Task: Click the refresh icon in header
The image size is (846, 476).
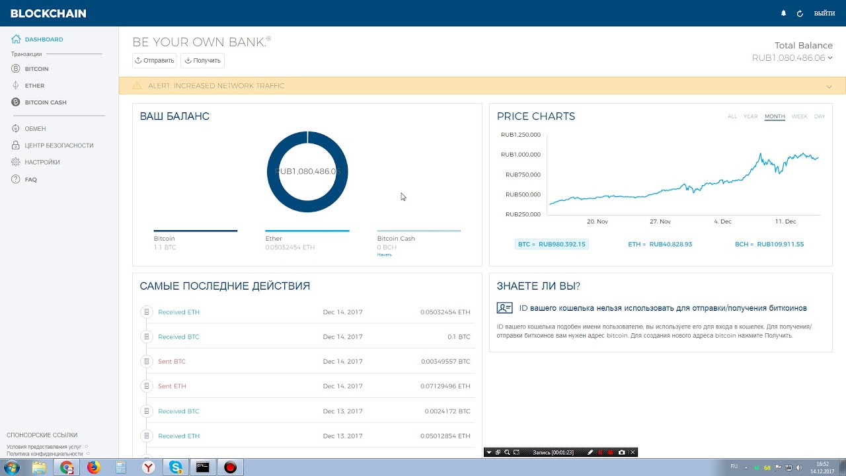Action: click(x=800, y=13)
